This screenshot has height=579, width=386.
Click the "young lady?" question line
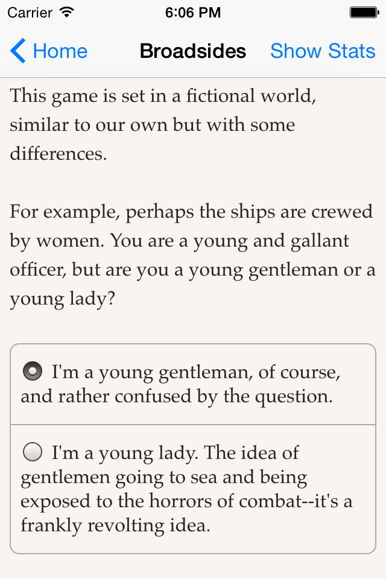click(x=63, y=299)
